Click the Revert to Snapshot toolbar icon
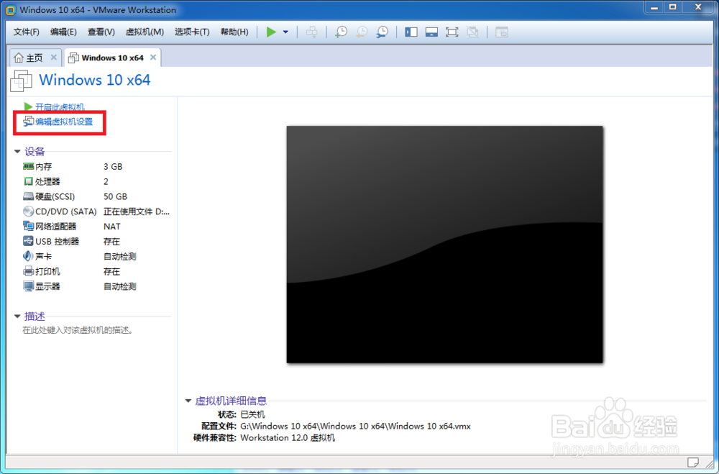The height and width of the screenshot is (474, 719). click(x=362, y=32)
